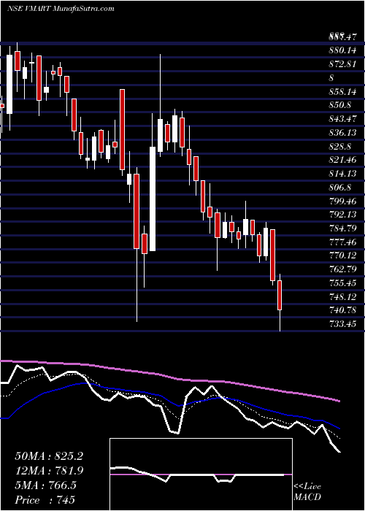Click the 12MA : 781.9 value
Viewport: 365px width, 511px height.
49,471
